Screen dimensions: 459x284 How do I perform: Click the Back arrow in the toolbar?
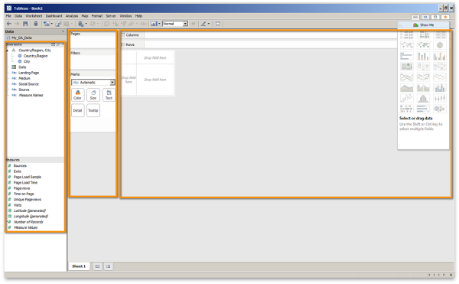[9, 24]
